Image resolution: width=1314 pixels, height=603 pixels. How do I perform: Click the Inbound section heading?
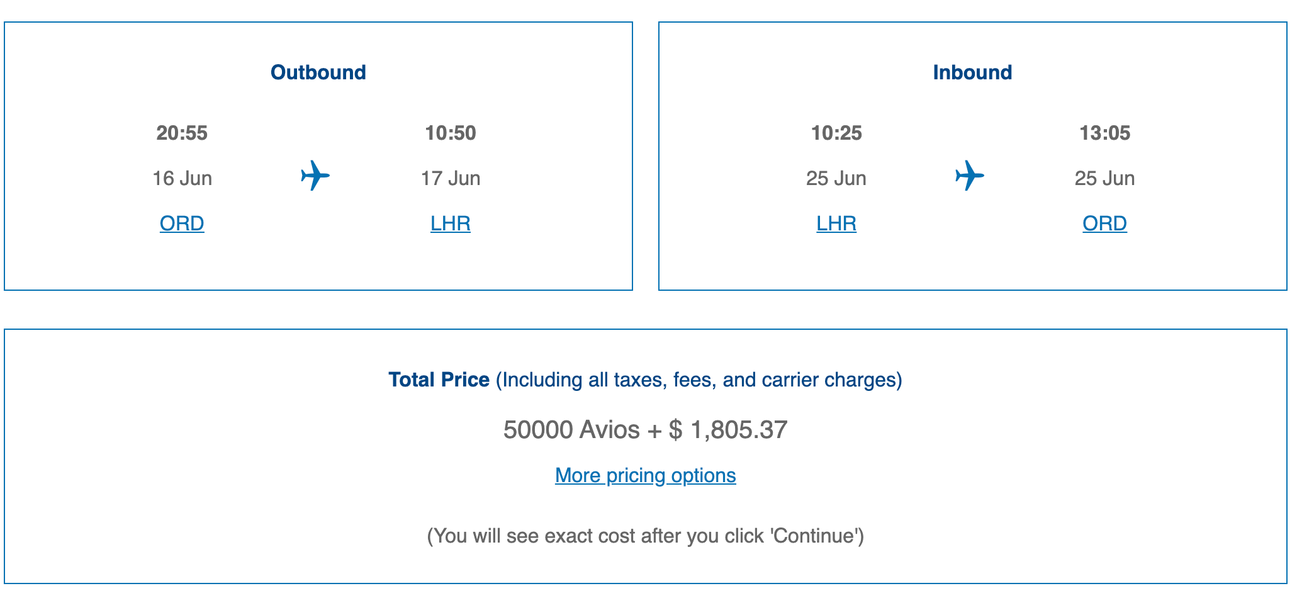[x=972, y=72]
